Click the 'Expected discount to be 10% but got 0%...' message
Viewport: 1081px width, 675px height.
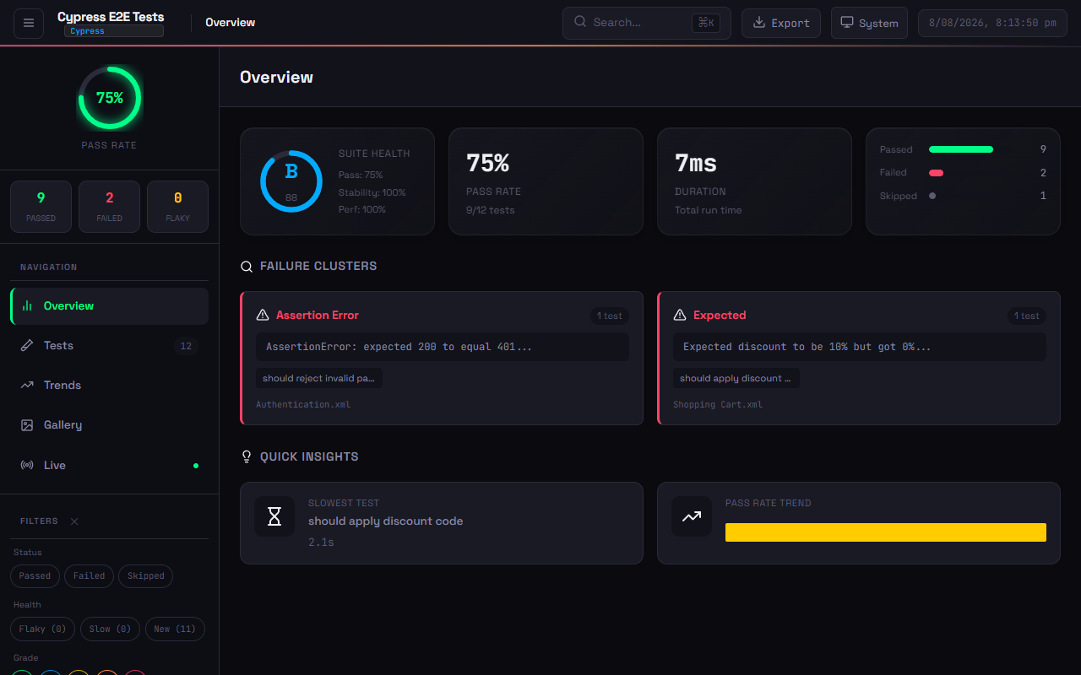coord(860,347)
